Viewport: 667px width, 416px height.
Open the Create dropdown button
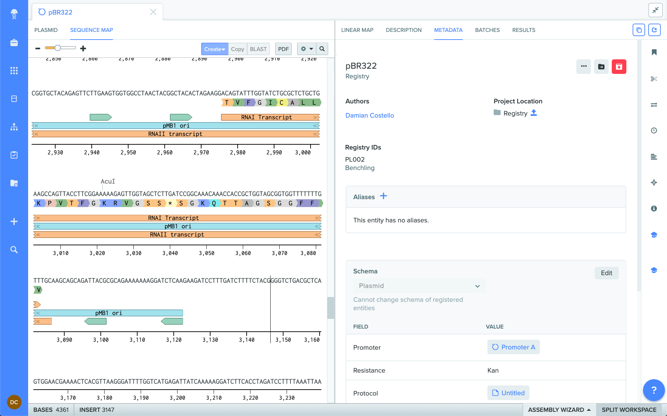pyautogui.click(x=215, y=49)
